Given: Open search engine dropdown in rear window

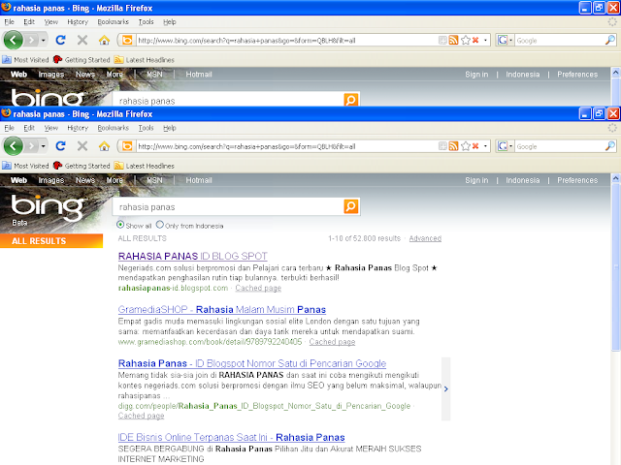Looking at the screenshot, I should coord(511,41).
